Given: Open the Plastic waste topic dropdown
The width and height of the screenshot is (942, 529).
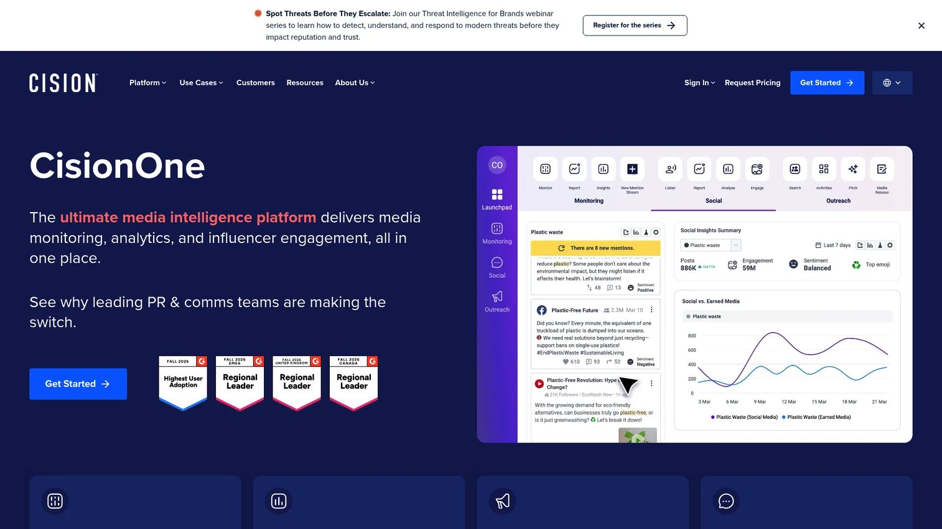Looking at the screenshot, I should 711,245.
